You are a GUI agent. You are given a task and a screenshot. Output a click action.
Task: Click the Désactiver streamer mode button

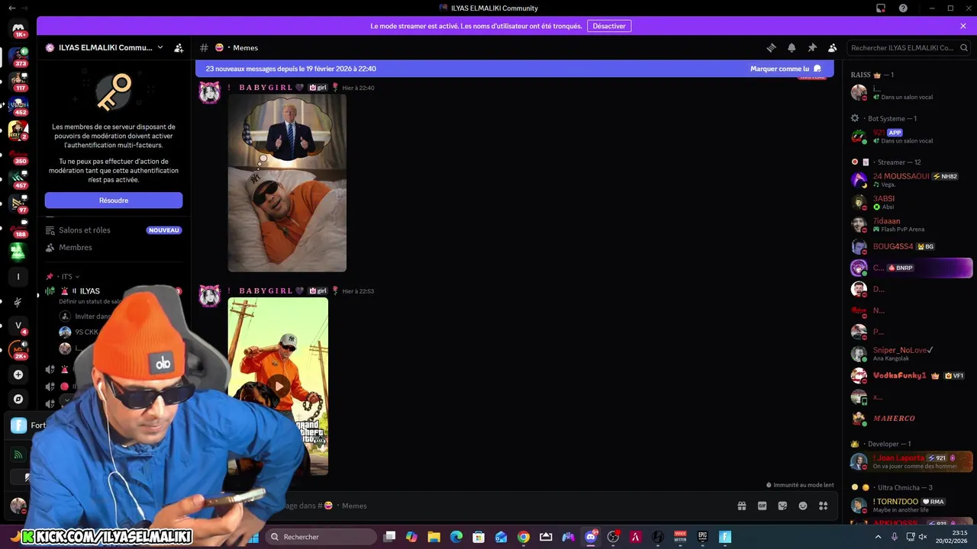tap(609, 26)
